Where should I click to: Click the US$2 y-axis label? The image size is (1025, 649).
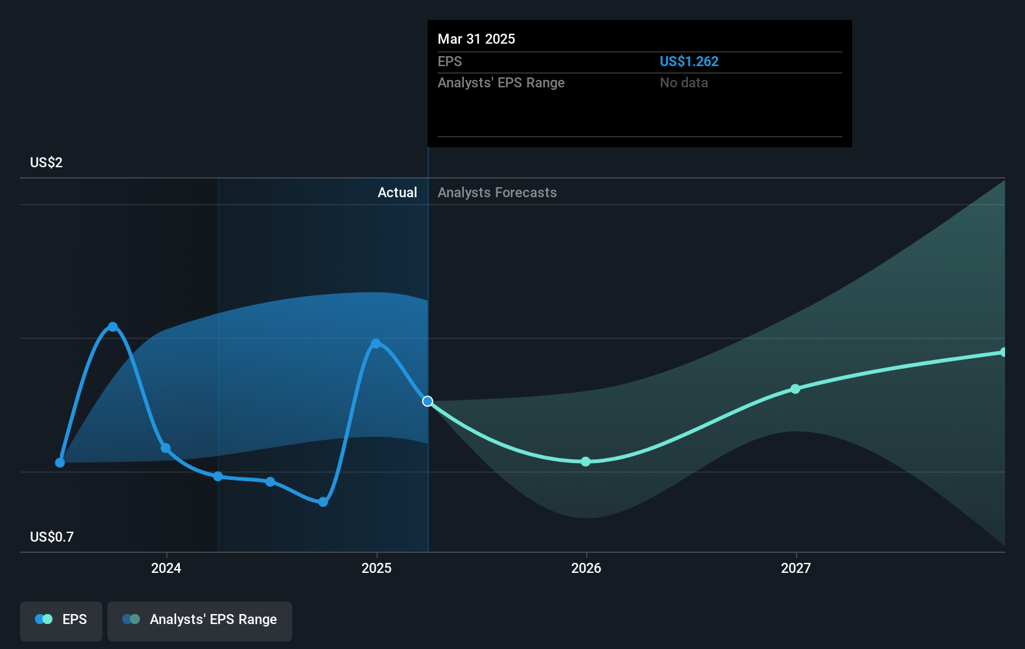coord(46,162)
